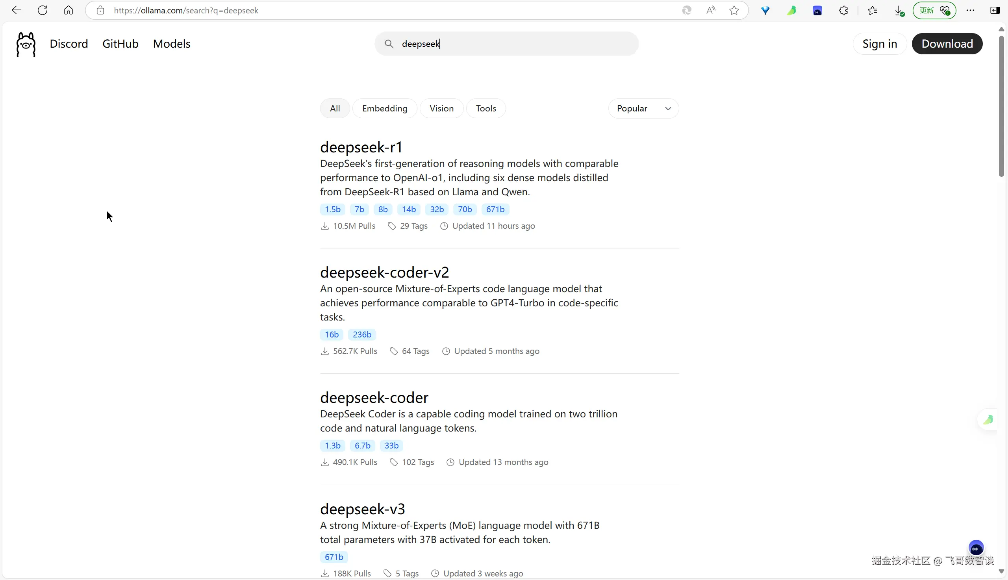Select the Embedding filter tab
Viewport: 1008px width, 580px height.
pos(385,108)
